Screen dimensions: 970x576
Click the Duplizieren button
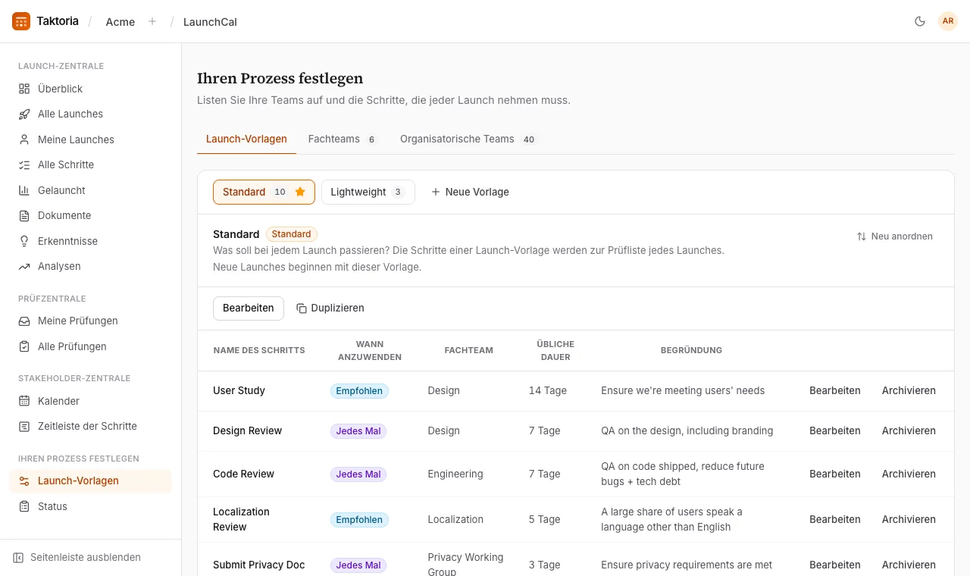(x=330, y=308)
